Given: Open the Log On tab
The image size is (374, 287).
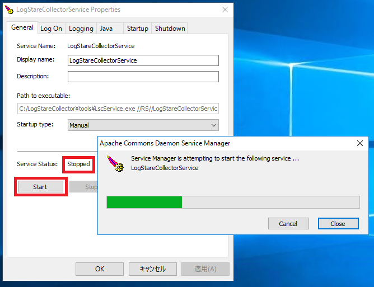Looking at the screenshot, I should tap(51, 29).
